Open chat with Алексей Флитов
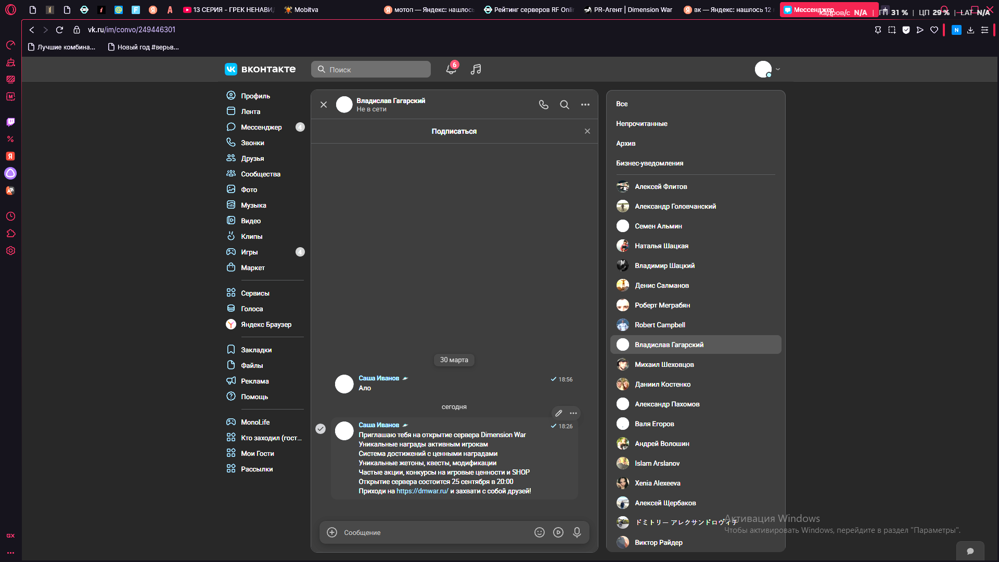999x562 pixels. [696, 186]
